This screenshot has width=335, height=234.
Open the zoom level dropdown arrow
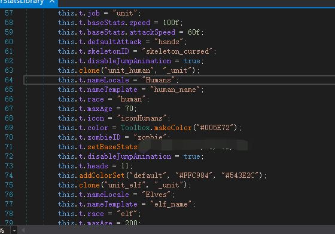[14, 230]
